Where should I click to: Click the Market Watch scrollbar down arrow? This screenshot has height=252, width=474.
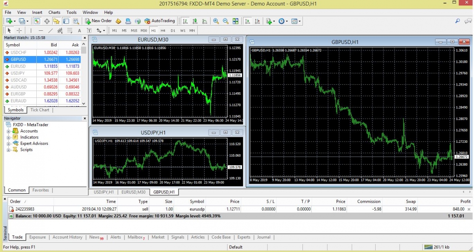(x=84, y=103)
